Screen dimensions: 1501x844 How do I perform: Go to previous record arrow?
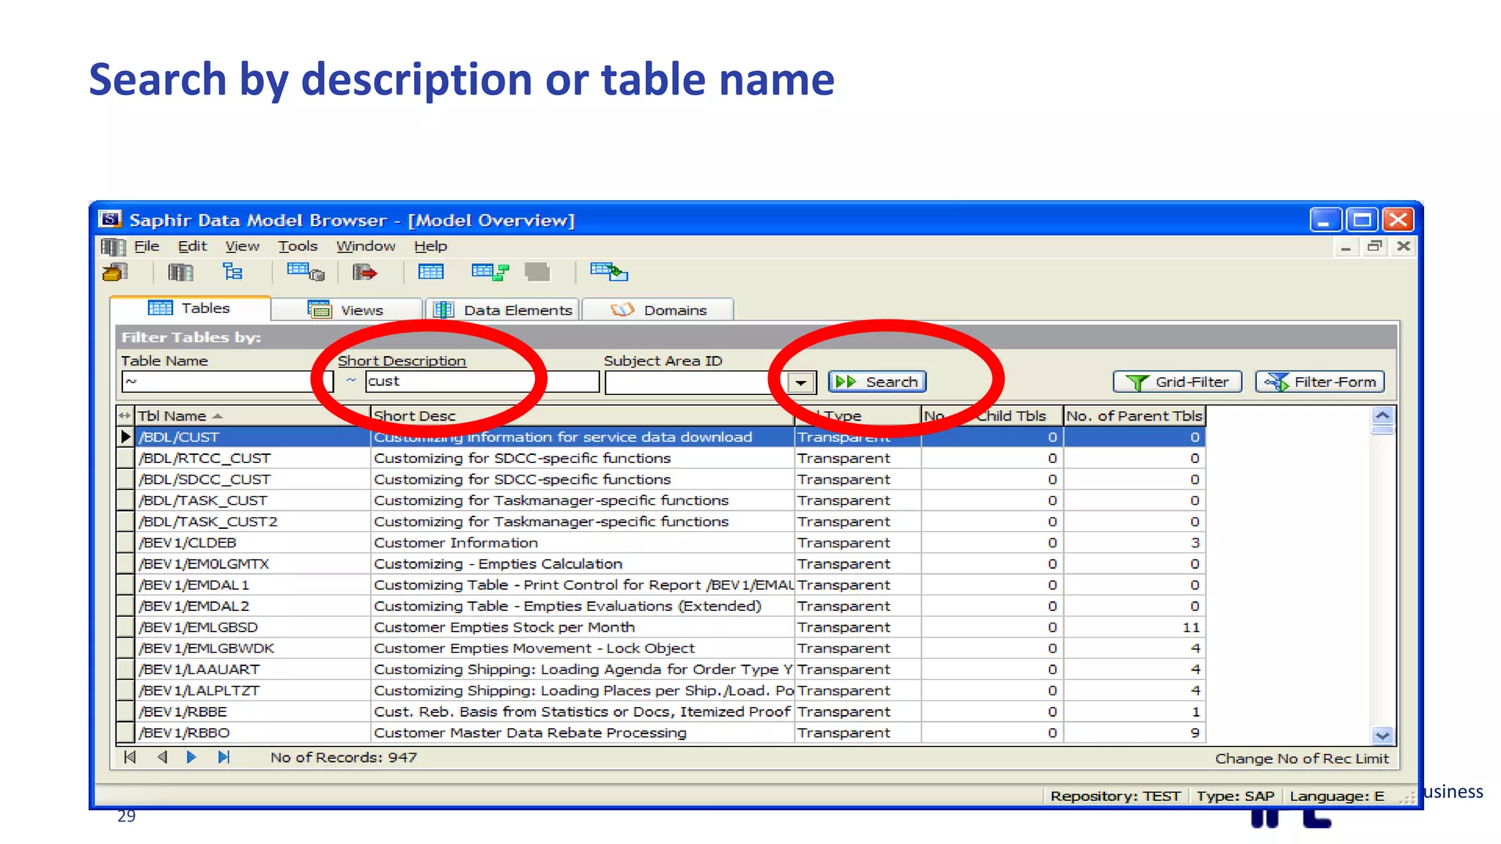click(x=163, y=757)
